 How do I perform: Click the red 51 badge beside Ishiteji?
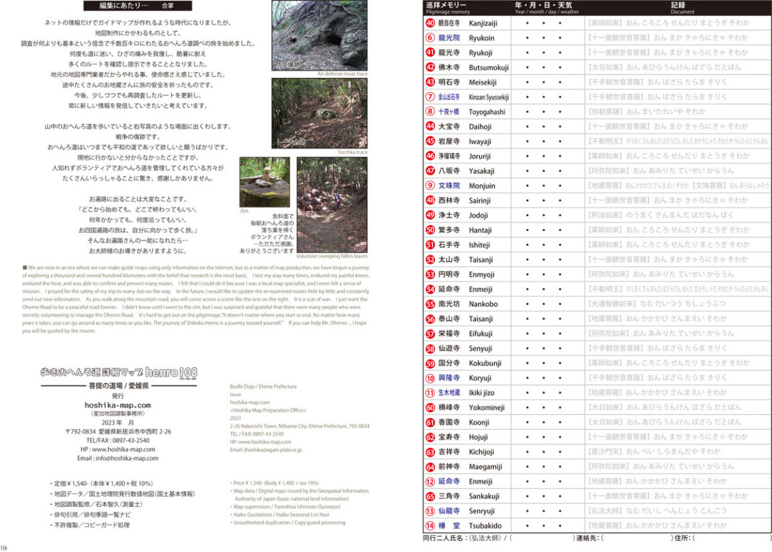tap(430, 244)
